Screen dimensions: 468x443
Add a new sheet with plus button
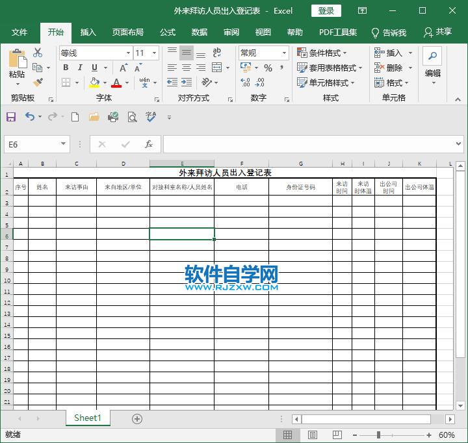(x=137, y=419)
